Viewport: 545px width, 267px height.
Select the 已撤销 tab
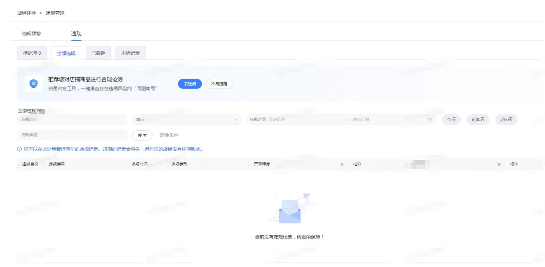pyautogui.click(x=98, y=53)
